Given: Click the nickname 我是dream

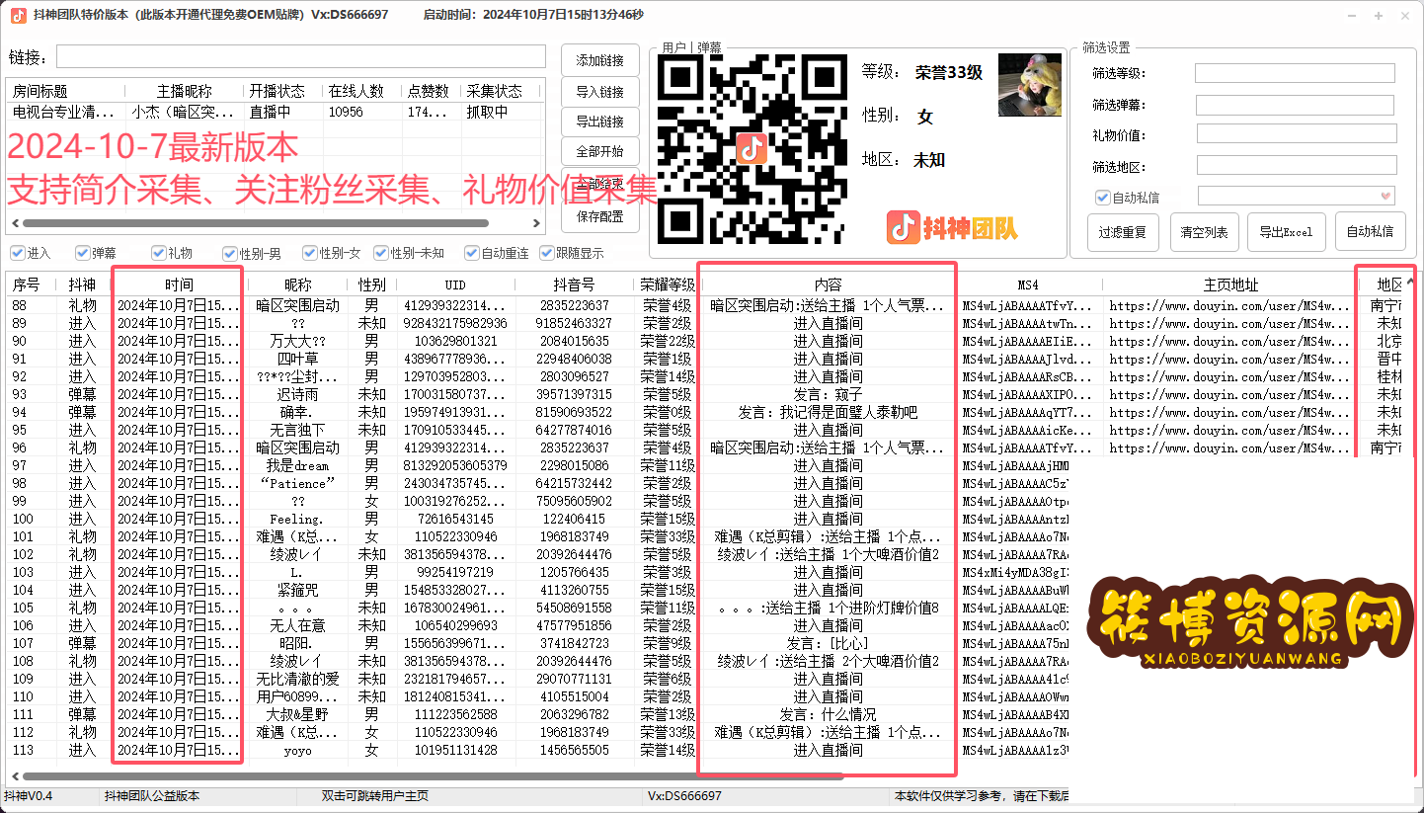Looking at the screenshot, I should tap(297, 465).
